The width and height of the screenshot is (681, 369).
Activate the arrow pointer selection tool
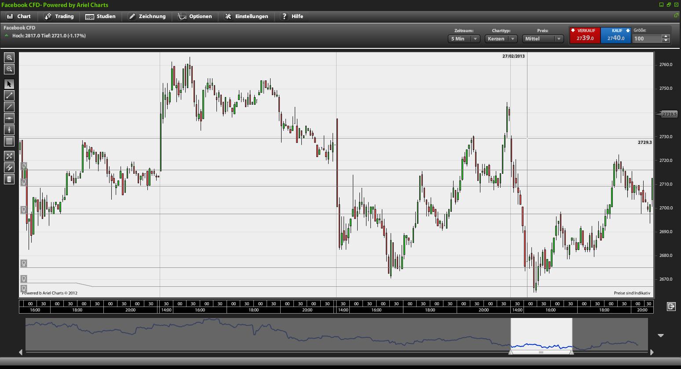(x=9, y=84)
